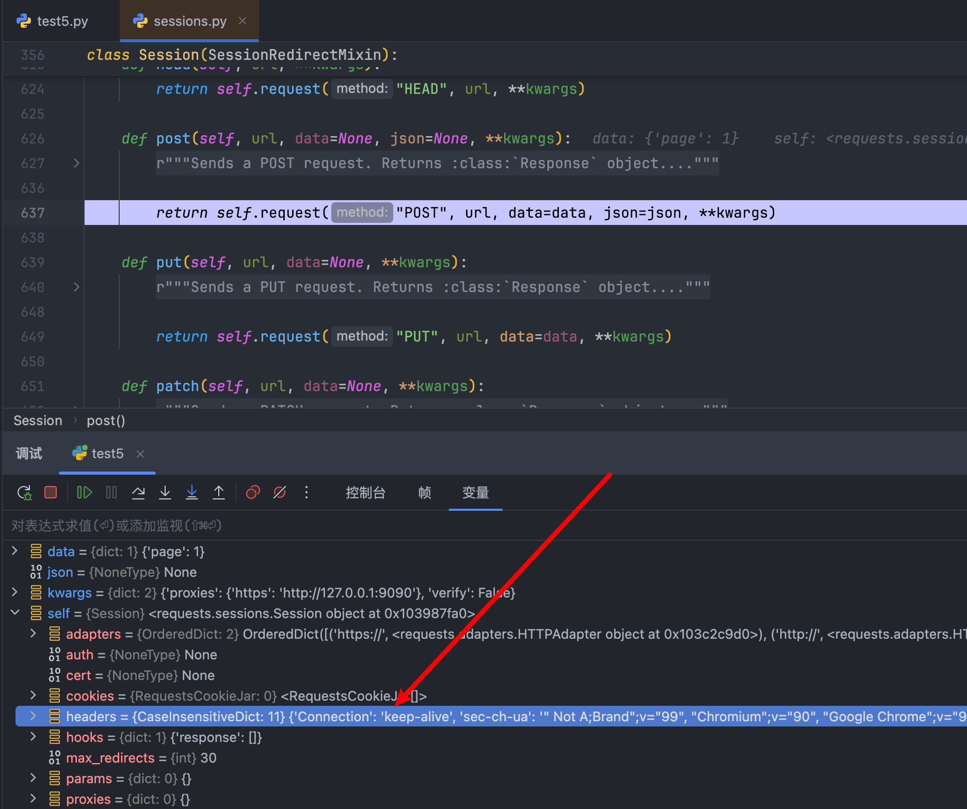The width and height of the screenshot is (967, 809).
Task: Unfold the collapsed docstring at line 627
Action: [x=76, y=164]
